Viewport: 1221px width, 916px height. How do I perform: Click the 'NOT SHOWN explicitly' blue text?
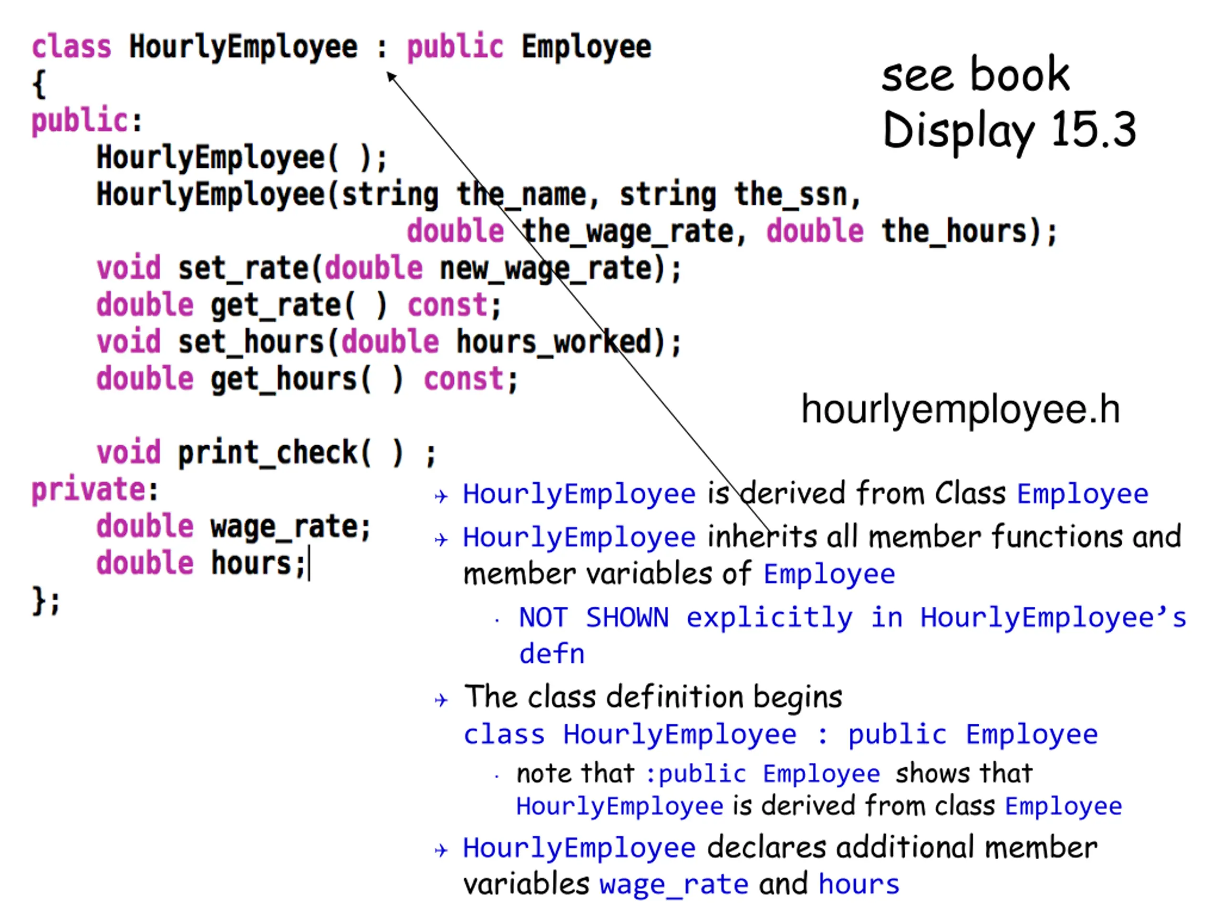click(x=685, y=618)
